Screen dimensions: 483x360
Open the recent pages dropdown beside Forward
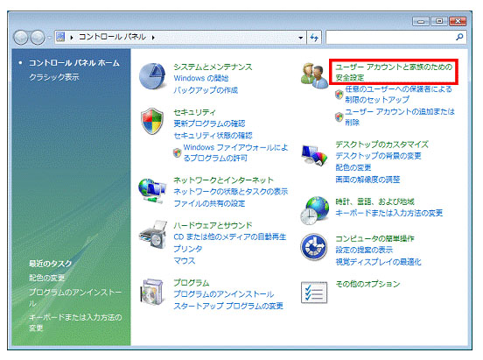[x=49, y=38]
